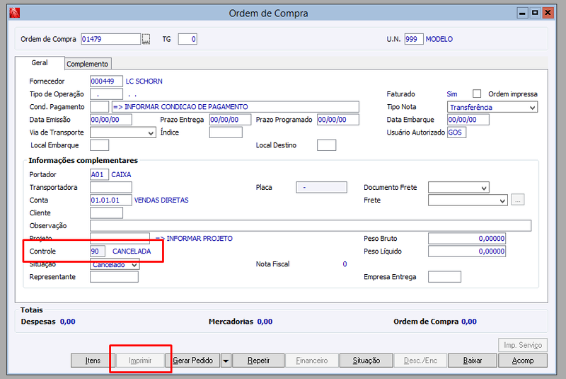
Task: Click the Observação text field
Action: tap(311, 226)
